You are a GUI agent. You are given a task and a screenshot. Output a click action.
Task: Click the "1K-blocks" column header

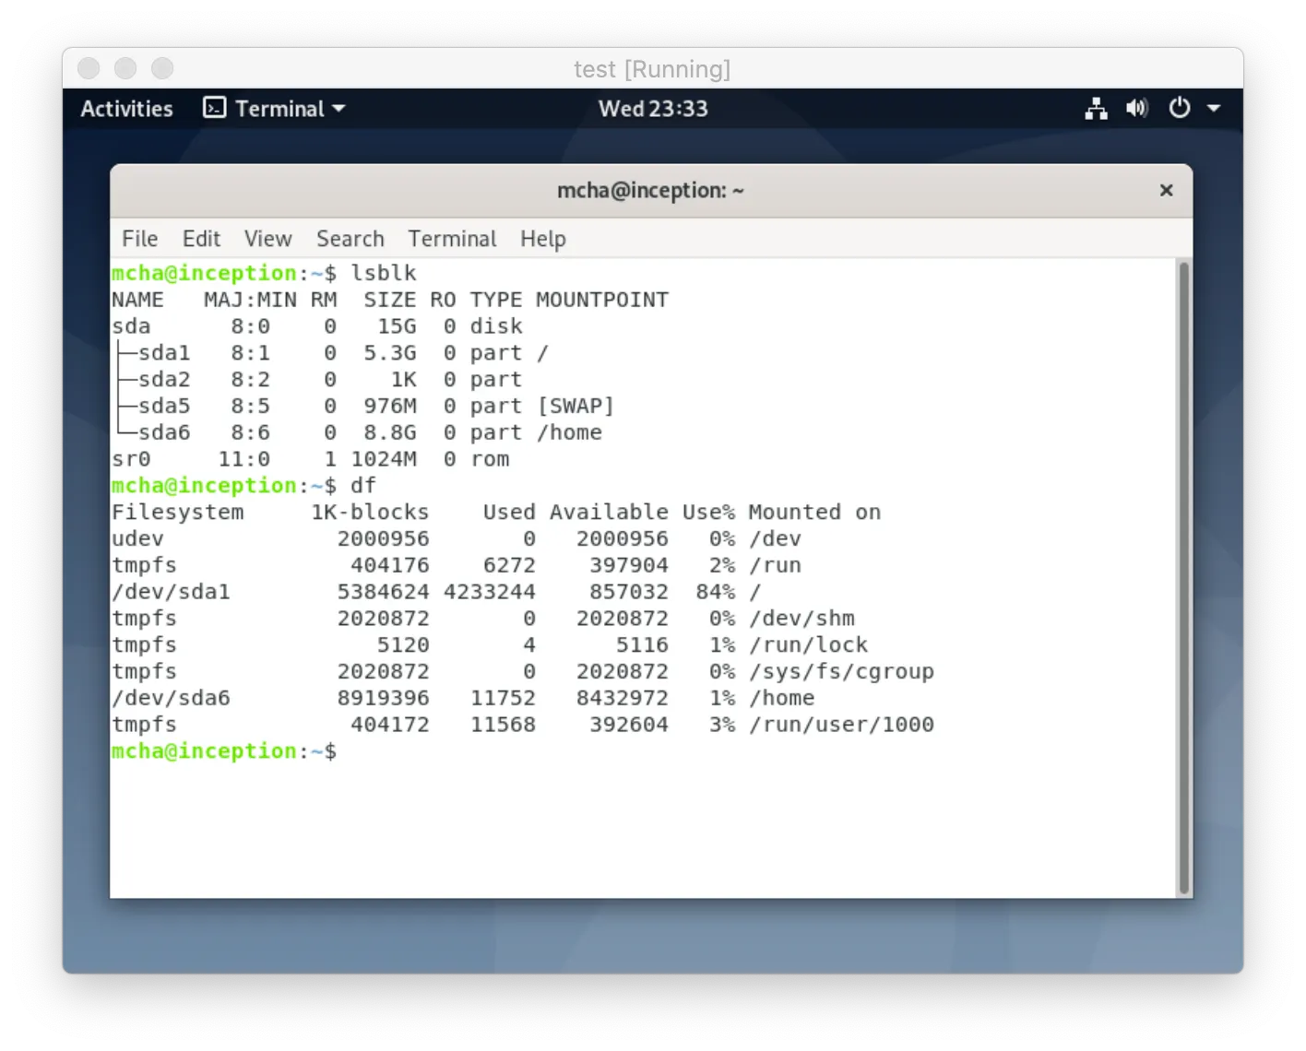click(370, 513)
